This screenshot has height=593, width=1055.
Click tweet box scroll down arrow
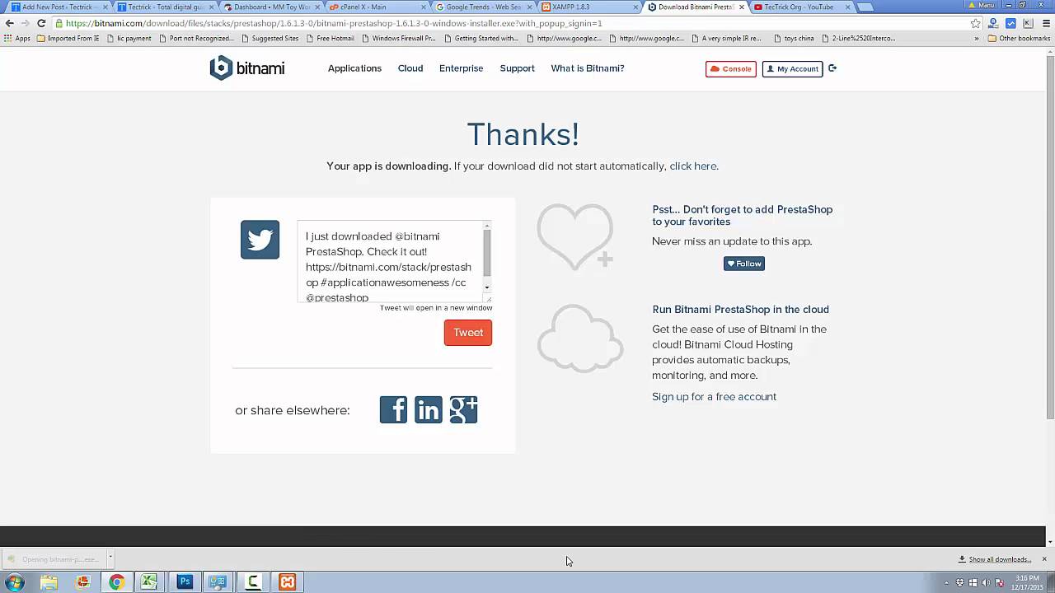[x=487, y=287]
